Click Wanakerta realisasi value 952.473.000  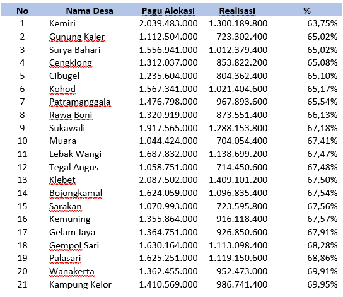coord(242,271)
